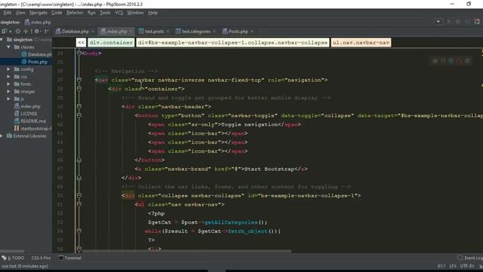Open the Run menu
The image size is (483, 272).
click(x=91, y=13)
